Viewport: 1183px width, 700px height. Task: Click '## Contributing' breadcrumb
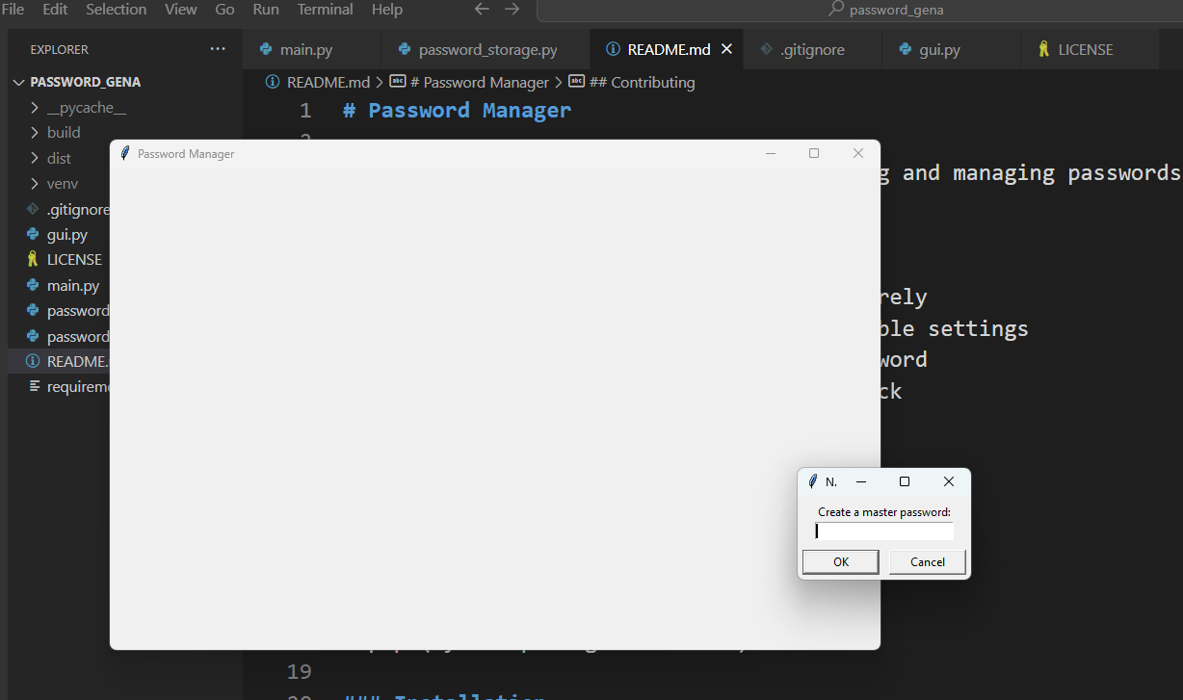pyautogui.click(x=642, y=83)
